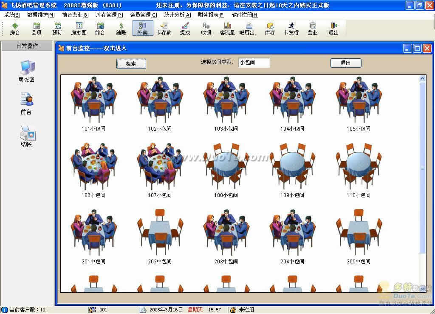Open the 系统[S] menu
The image size is (435, 314).
click(x=12, y=15)
